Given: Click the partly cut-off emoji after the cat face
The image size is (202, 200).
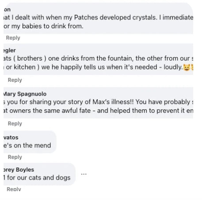Looking at the screenshot, I should click(x=192, y=67).
